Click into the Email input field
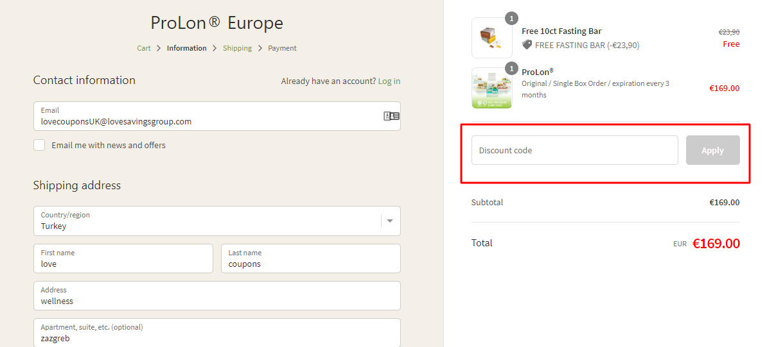 coord(216,116)
